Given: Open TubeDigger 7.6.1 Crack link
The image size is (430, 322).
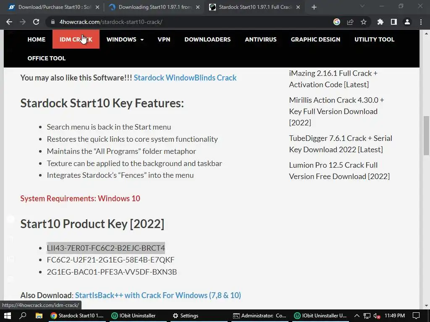Looking at the screenshot, I should pyautogui.click(x=341, y=144).
